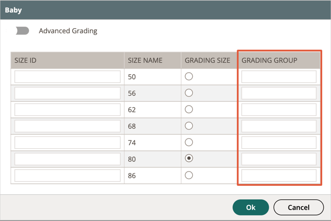The image size is (331, 221).
Task: Click Grading Group field for size 74
Action: point(279,142)
